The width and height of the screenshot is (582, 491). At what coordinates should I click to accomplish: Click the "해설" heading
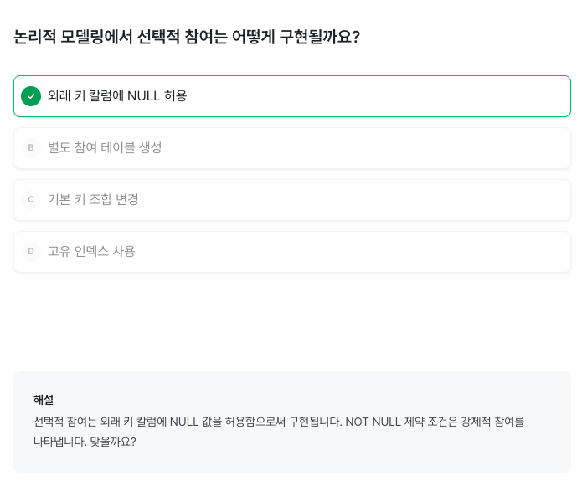(x=44, y=400)
